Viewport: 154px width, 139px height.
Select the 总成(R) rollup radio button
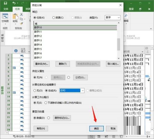(47, 90)
